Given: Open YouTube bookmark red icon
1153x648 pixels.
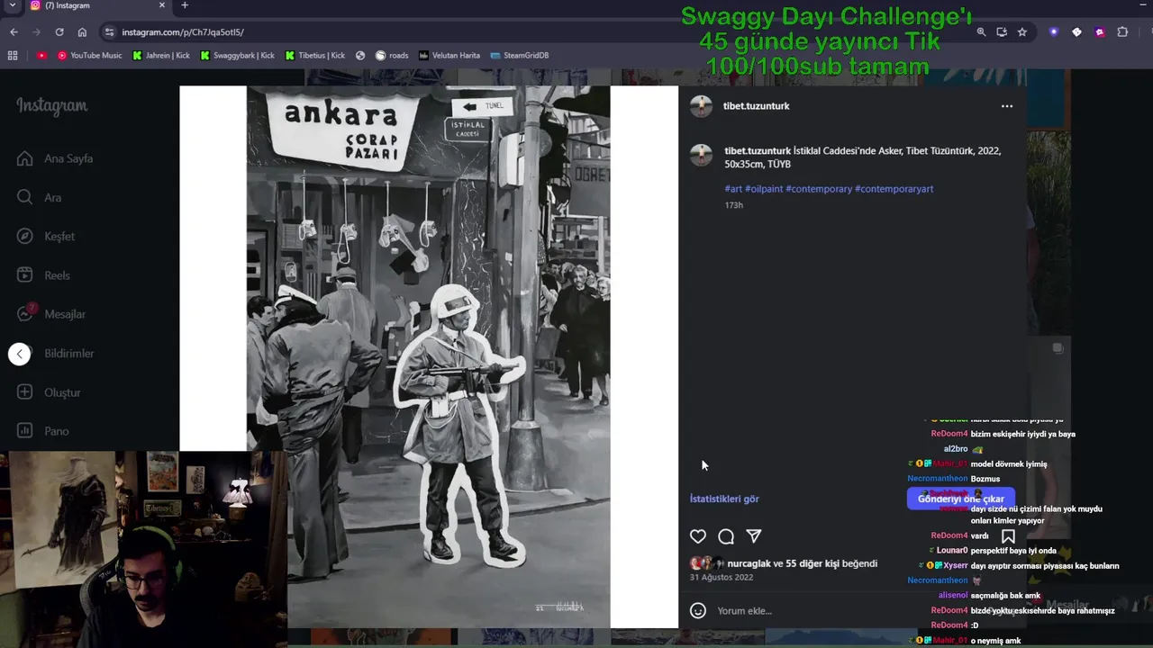Looking at the screenshot, I should point(41,55).
